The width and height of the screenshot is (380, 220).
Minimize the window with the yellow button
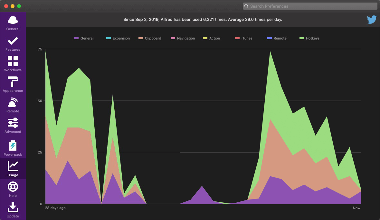click(x=13, y=6)
